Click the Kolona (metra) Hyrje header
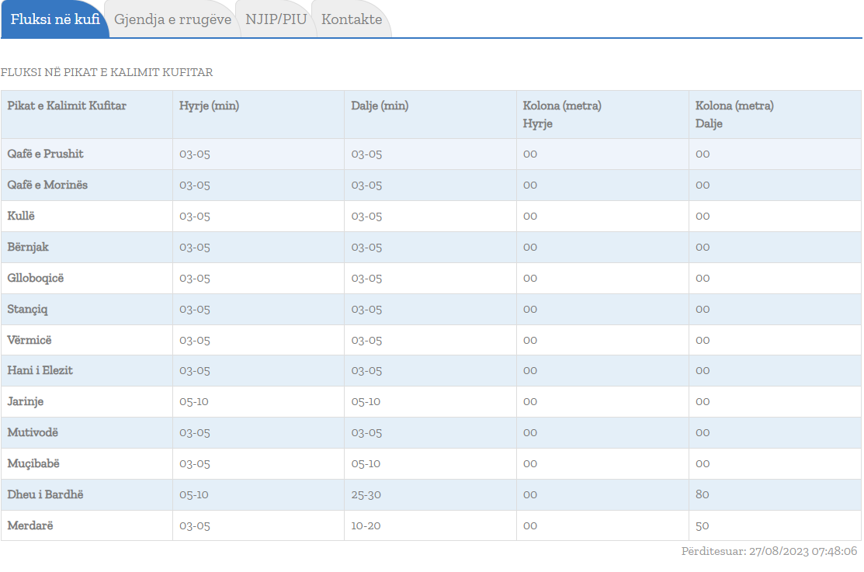Viewport: 864px width, 572px height. [562, 114]
